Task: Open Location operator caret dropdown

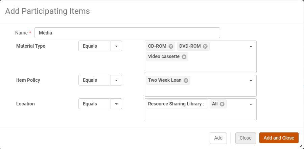Action: 116,104
